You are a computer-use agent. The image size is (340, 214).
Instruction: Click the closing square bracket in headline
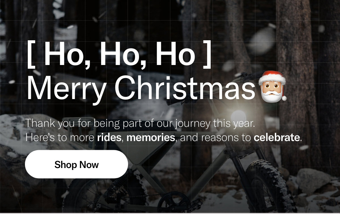click(x=207, y=54)
